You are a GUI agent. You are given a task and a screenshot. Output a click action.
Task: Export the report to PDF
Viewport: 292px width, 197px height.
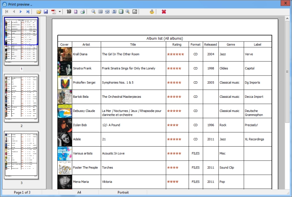[54, 12]
